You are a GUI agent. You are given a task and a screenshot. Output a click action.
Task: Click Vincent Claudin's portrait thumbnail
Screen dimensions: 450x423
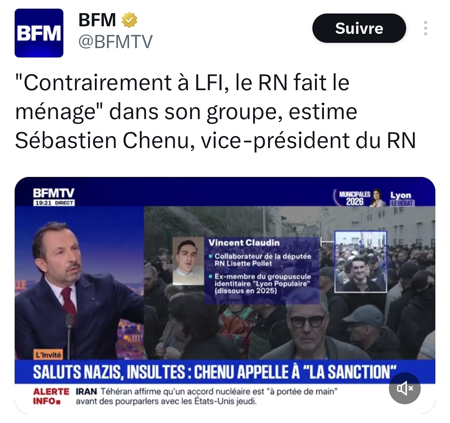coord(188,261)
